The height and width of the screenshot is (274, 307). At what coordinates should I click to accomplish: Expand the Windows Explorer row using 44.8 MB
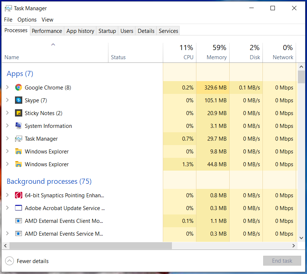pyautogui.click(x=7, y=164)
